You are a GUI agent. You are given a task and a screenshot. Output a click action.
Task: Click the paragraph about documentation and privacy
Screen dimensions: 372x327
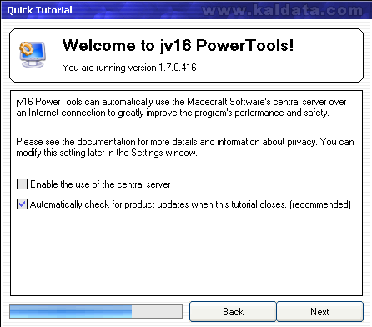185,148
